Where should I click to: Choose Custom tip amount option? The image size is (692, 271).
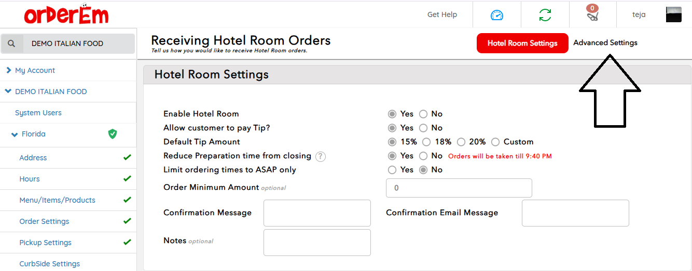[x=495, y=142]
